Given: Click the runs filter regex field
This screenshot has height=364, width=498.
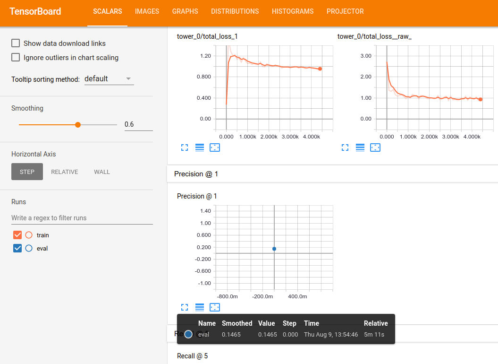Looking at the screenshot, I should 82,218.
